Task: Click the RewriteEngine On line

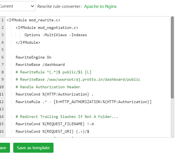Action: tap(33, 57)
